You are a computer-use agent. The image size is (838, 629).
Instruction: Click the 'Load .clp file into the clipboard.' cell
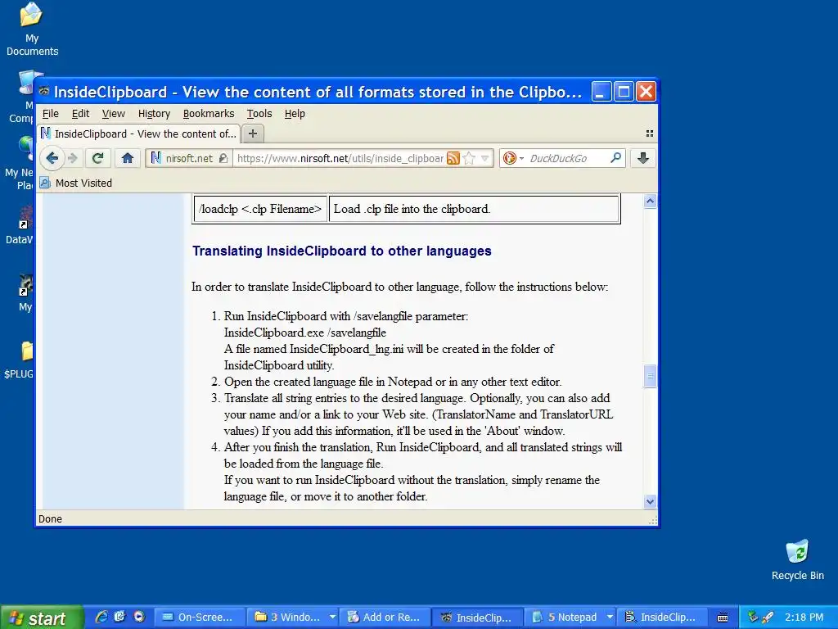click(474, 209)
